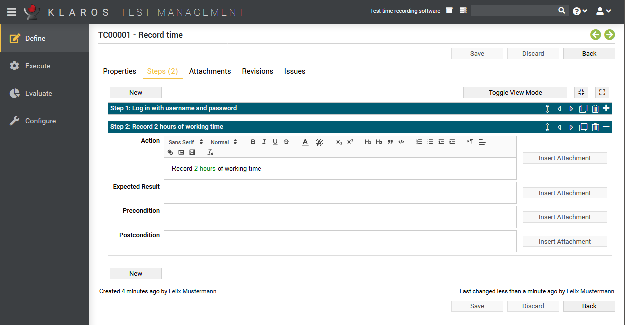Toggle strikethrough formatting in Action editor
The height and width of the screenshot is (325, 625).
click(x=286, y=142)
